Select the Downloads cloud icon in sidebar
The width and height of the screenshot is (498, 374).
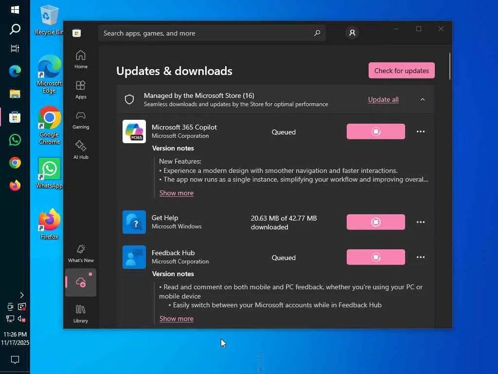pyautogui.click(x=81, y=282)
